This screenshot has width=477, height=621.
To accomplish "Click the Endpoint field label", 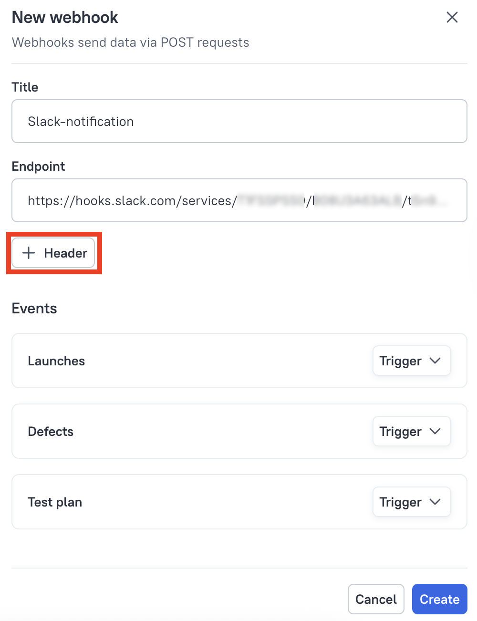I will tap(38, 166).
